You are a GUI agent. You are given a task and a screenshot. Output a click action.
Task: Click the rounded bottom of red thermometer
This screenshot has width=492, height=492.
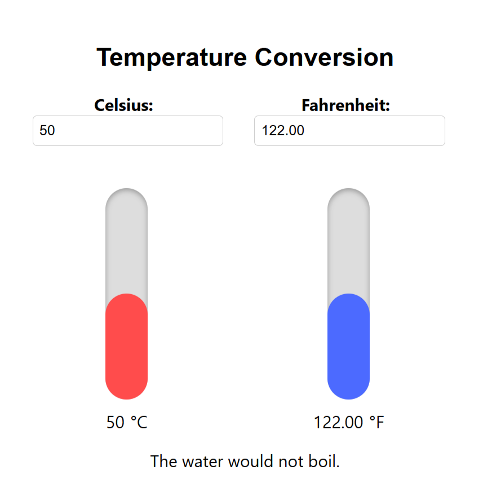tap(126, 390)
